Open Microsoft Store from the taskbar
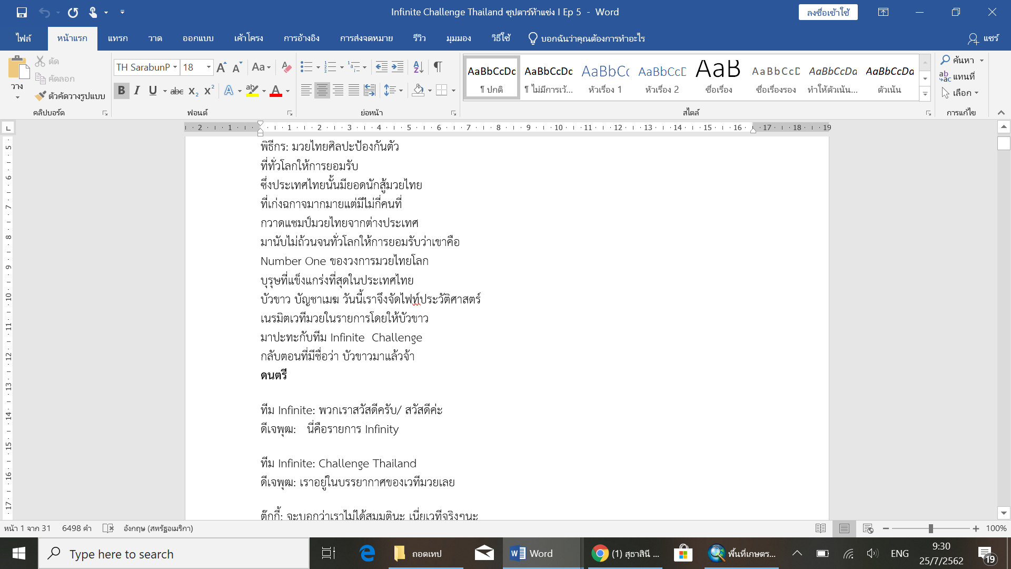 click(683, 553)
